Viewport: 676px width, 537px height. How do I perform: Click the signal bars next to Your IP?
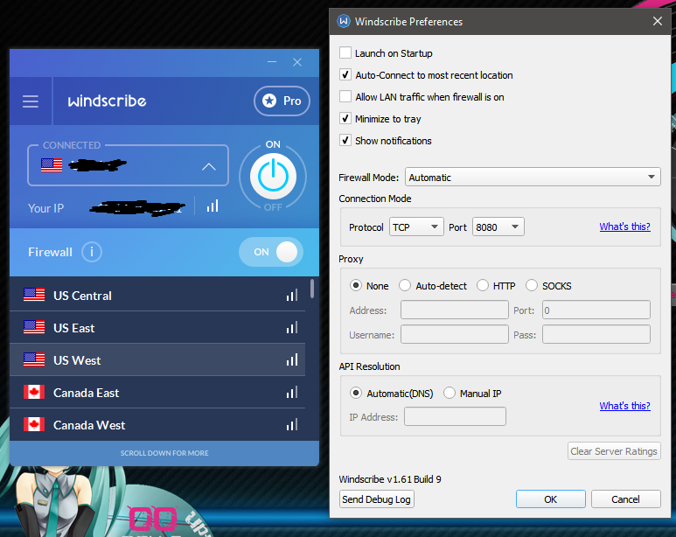pyautogui.click(x=213, y=206)
